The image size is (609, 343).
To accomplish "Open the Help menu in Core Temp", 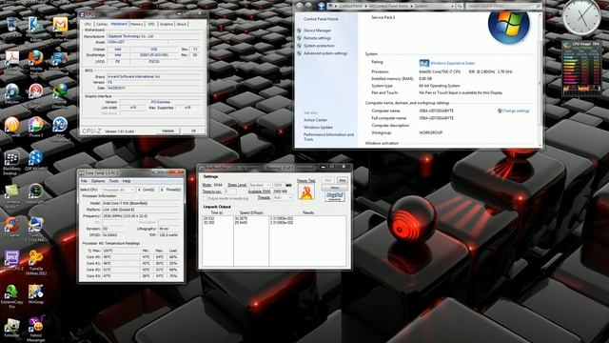I will (127, 181).
